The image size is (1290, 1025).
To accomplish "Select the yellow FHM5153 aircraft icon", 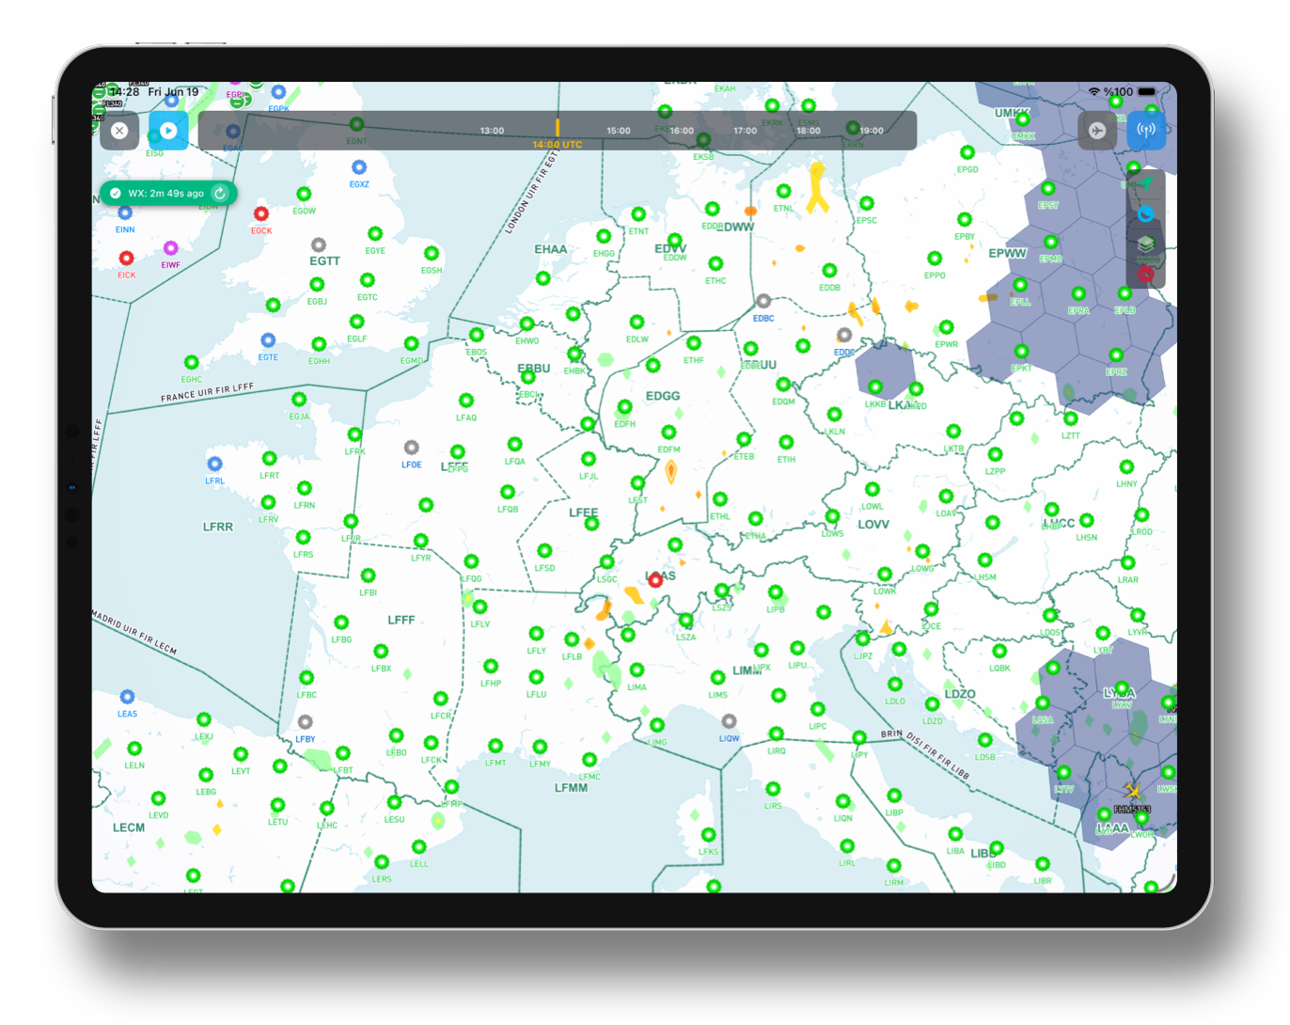I will pyautogui.click(x=1132, y=791).
